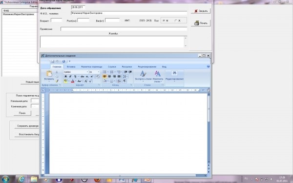Open the Изменить стили menu
Viewport: 293px width, 183px height.
point(158,76)
